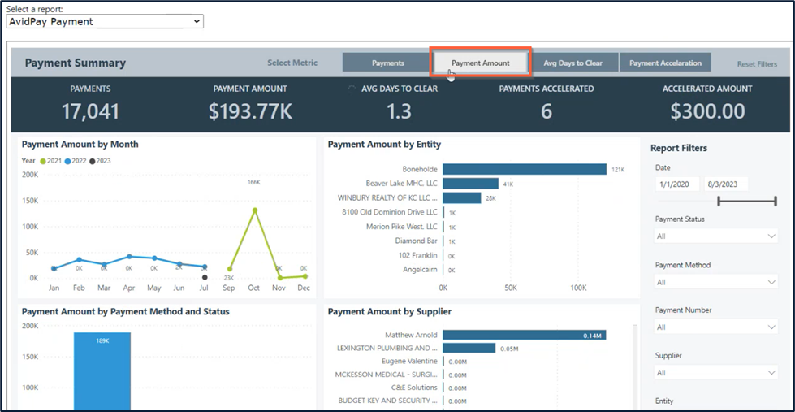The image size is (795, 412).
Task: Click the C&E Solutions supplier label
Action: 414,387
